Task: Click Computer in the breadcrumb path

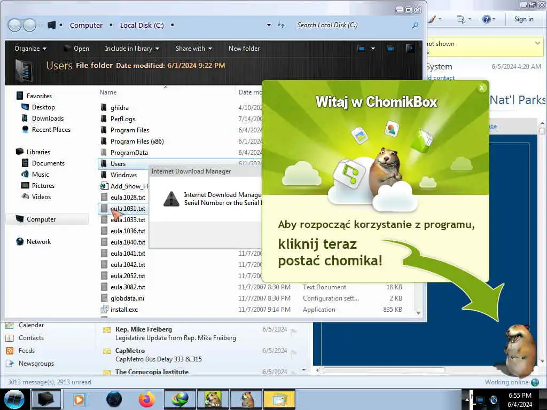Action: tap(86, 25)
